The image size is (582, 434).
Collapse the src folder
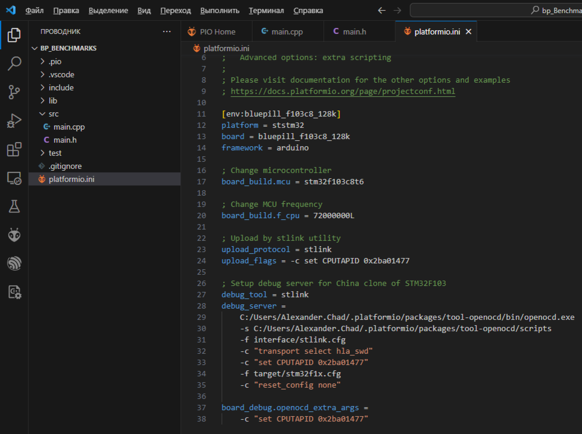[105, 114]
